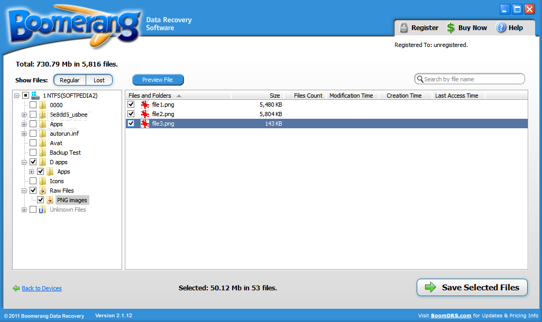
Task: Click the Boomerang logo
Action: click(x=75, y=26)
